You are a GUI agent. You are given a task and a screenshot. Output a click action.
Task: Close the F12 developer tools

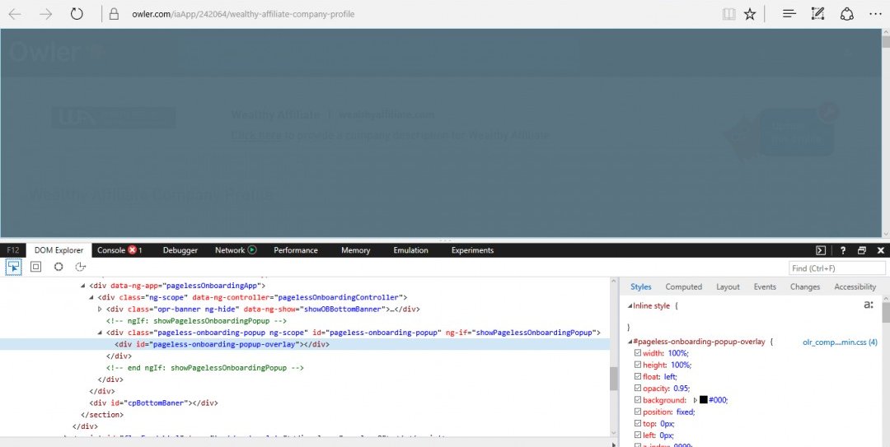(880, 250)
